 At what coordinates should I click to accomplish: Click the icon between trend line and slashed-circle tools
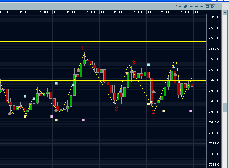[180, 6]
